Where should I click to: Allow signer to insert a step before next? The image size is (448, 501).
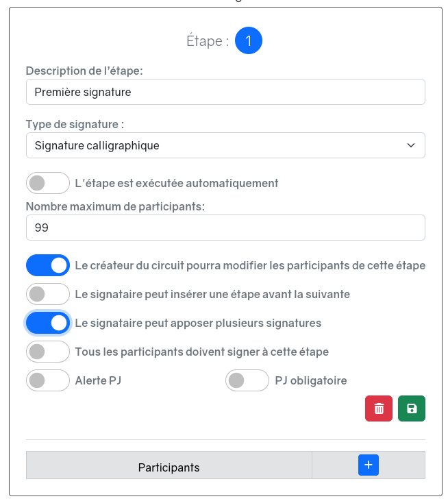coord(48,294)
